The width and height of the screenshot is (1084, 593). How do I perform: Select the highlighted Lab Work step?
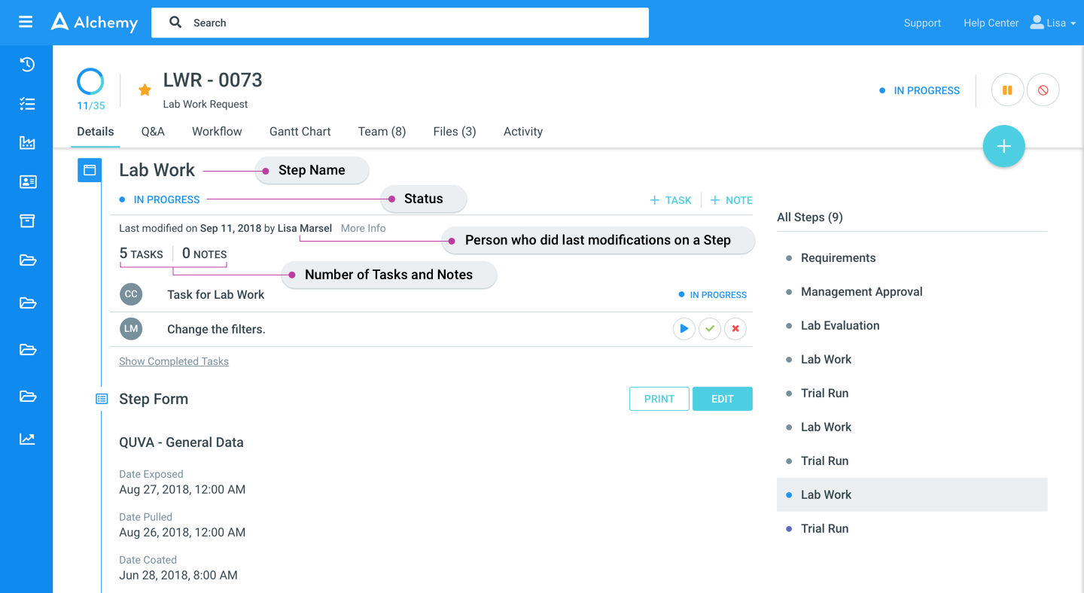[x=912, y=494]
